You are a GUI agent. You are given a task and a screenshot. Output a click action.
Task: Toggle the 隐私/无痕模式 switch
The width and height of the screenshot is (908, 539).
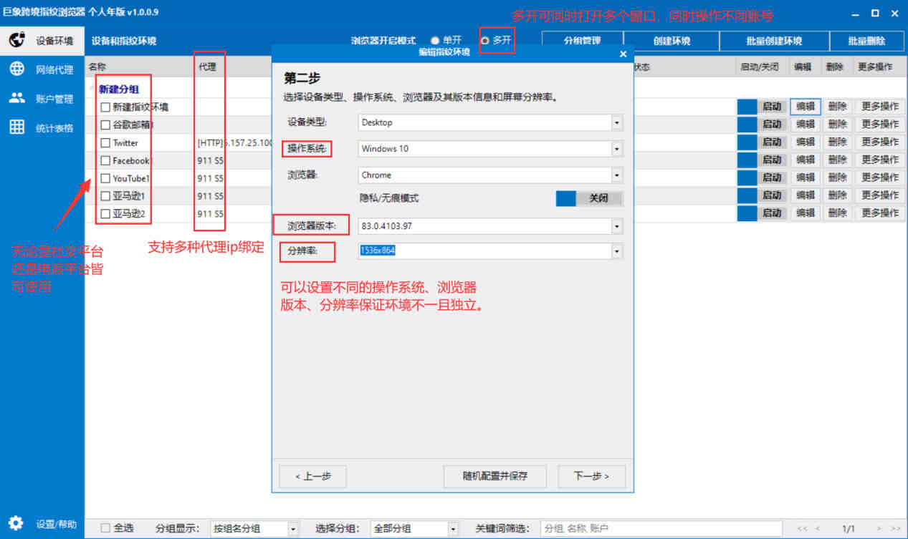click(x=589, y=198)
